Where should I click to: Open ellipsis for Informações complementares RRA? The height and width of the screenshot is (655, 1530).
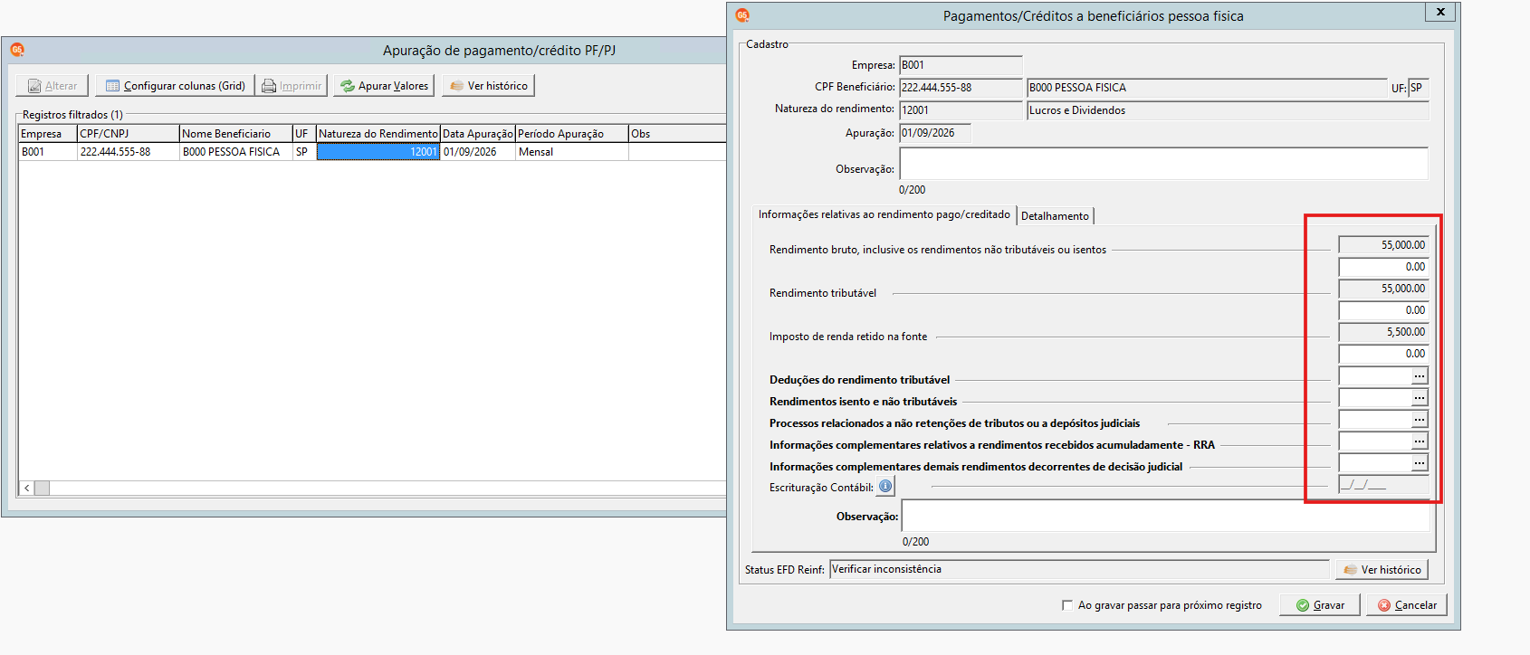tap(1420, 441)
